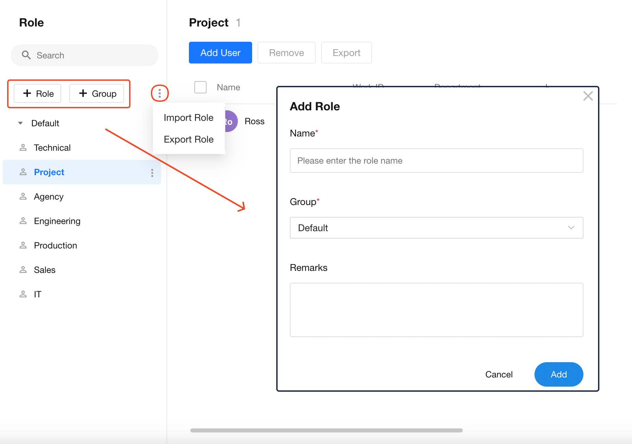Click the horizontal scrollbar at the bottom

(326, 430)
